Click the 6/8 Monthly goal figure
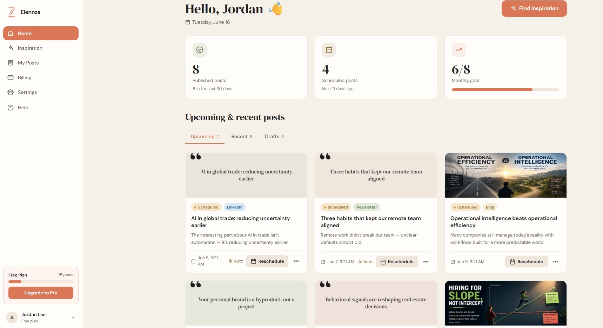Screen dimensions: 603x328 click(x=461, y=69)
